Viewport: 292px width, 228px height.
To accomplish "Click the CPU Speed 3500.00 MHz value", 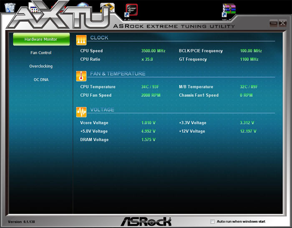I will point(153,51).
